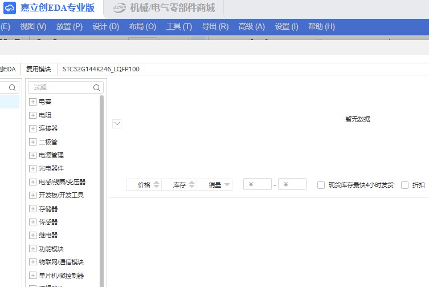Viewport: 429px width, 287px height.
Task: Click the search icon in the 过滤 box
Action: click(96, 87)
